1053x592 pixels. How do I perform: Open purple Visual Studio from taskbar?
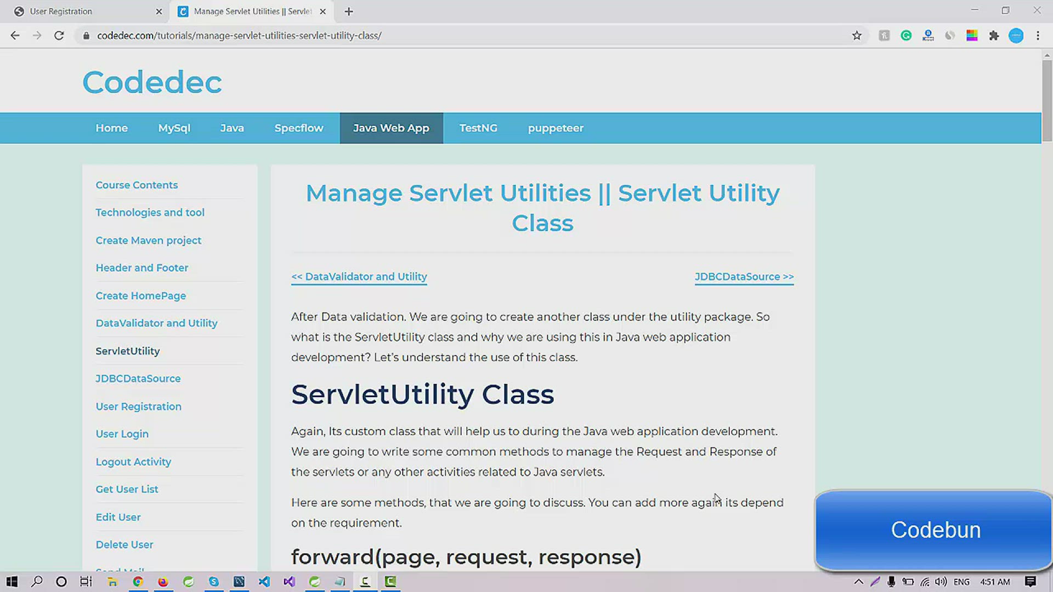coord(290,582)
